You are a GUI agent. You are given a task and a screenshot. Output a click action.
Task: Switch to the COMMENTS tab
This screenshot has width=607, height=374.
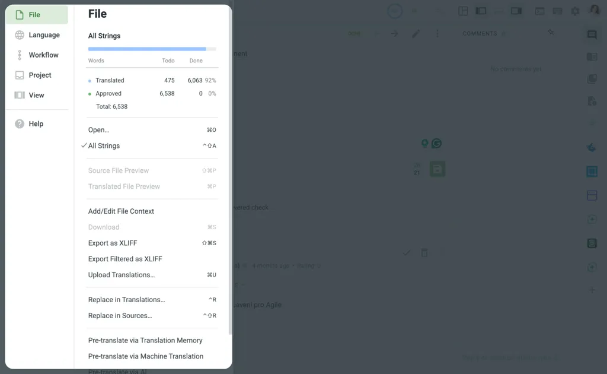click(480, 33)
